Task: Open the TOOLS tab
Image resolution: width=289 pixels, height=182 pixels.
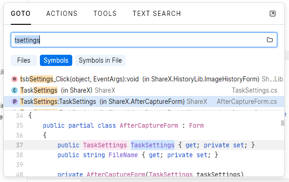Action: tap(105, 14)
